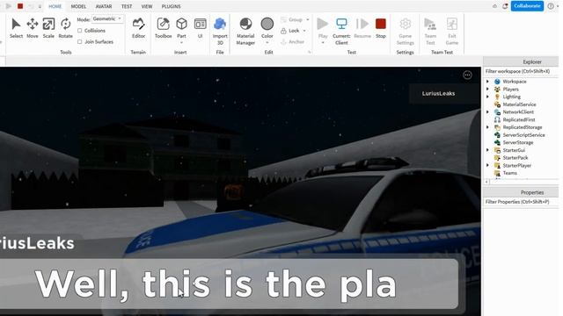The height and width of the screenshot is (316, 563).
Task: Click the Properties panel header
Action: click(521, 192)
